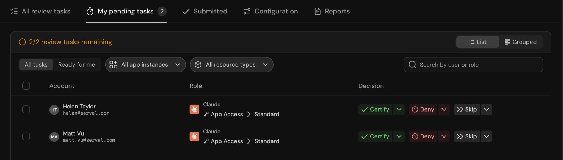This screenshot has height=160, width=563.
Task: Expand Skip options for Helen Taylor
Action: pos(486,109)
